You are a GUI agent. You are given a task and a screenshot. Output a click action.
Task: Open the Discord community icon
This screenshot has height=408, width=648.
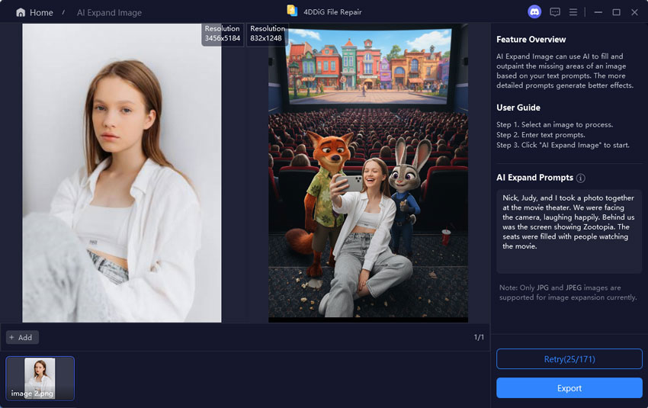[534, 12]
